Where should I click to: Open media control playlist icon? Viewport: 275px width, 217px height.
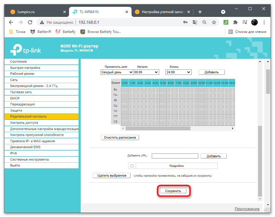pos(245,22)
